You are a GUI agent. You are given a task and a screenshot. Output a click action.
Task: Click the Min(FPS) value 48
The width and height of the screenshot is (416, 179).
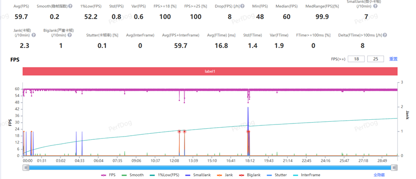260,17
